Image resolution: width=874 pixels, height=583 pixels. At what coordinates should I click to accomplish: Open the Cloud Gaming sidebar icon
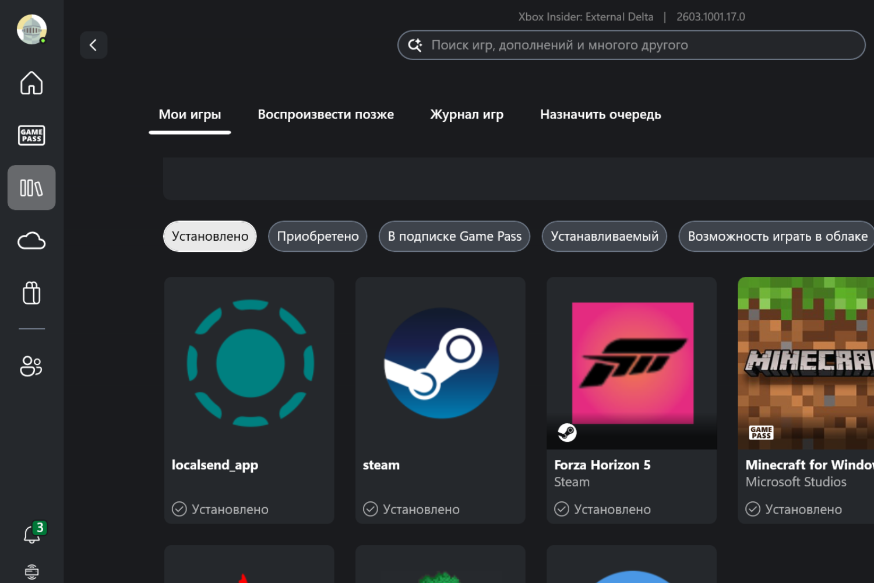pyautogui.click(x=31, y=240)
